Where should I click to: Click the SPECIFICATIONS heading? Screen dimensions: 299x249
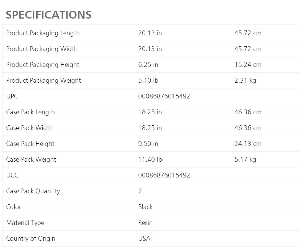[48, 14]
